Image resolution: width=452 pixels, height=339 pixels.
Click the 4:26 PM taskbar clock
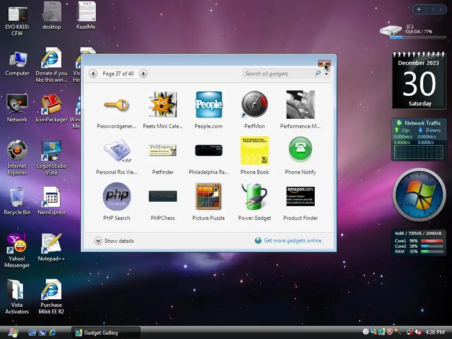[435, 332]
